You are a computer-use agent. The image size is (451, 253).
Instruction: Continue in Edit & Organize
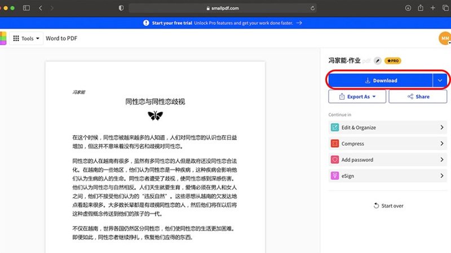pyautogui.click(x=388, y=128)
